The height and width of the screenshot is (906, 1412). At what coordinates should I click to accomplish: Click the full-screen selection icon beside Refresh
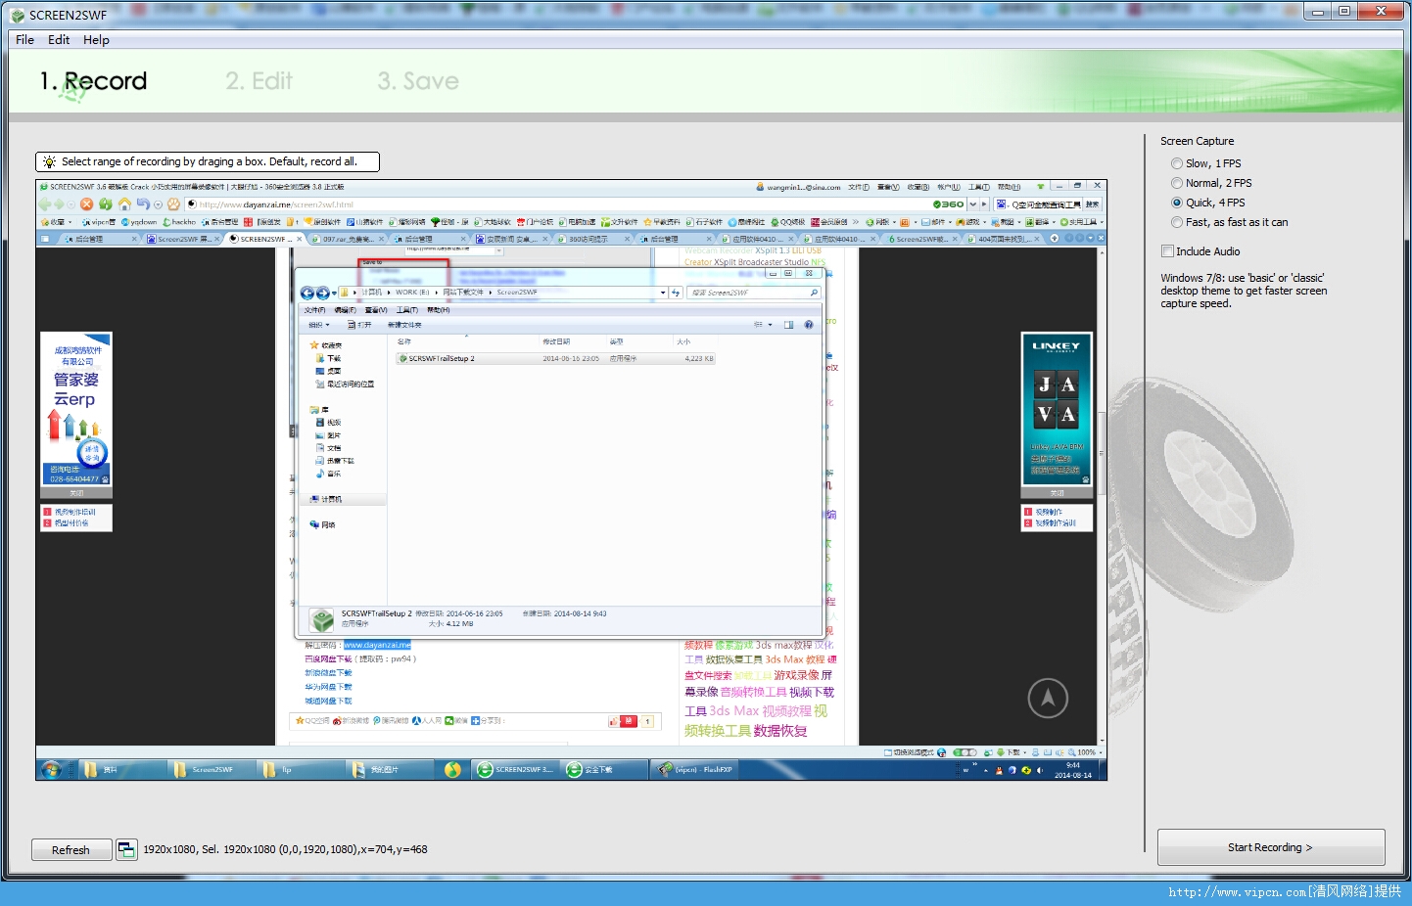(126, 849)
